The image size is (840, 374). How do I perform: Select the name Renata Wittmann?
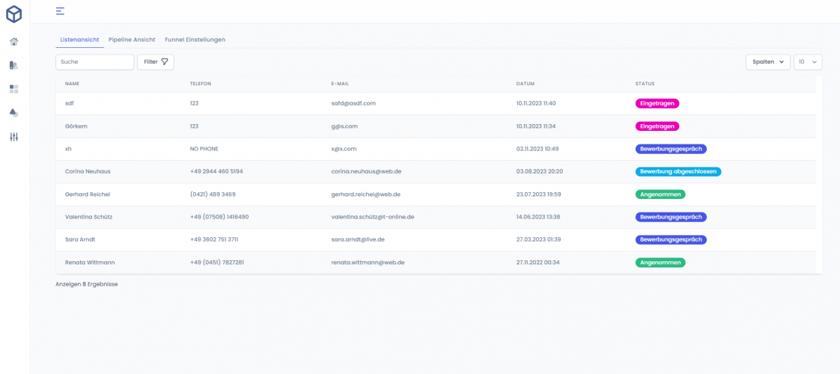[90, 263]
